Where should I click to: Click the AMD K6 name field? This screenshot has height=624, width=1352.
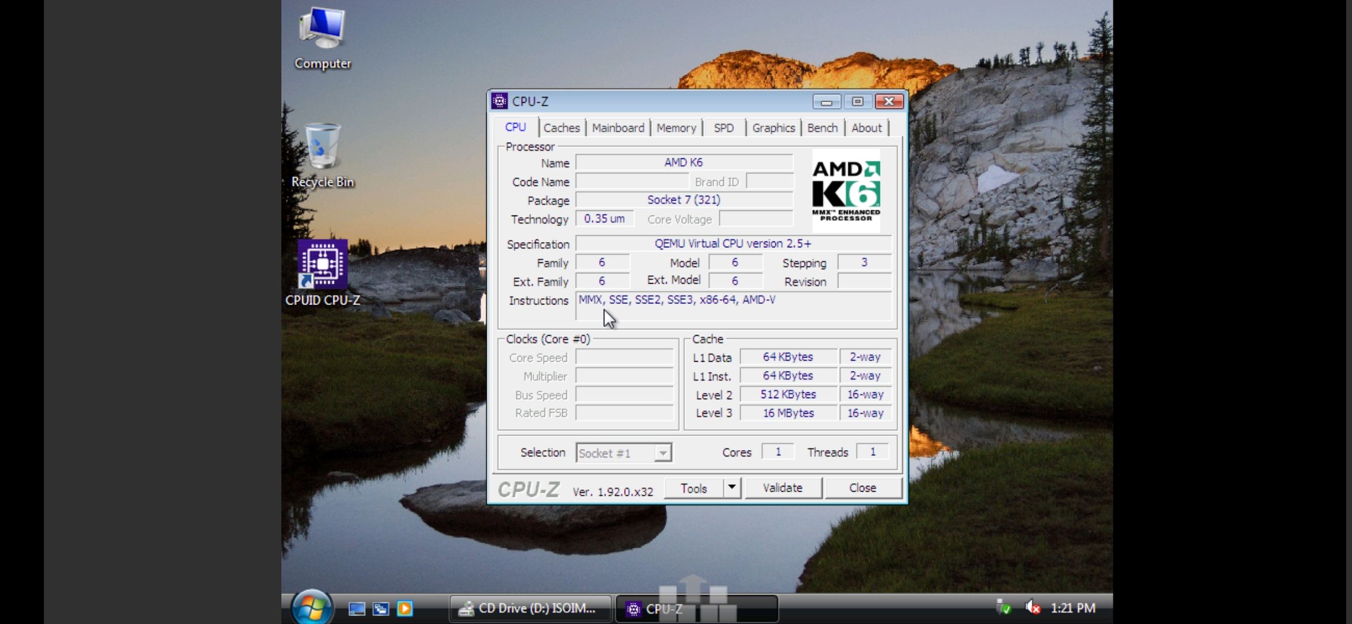pyautogui.click(x=684, y=162)
